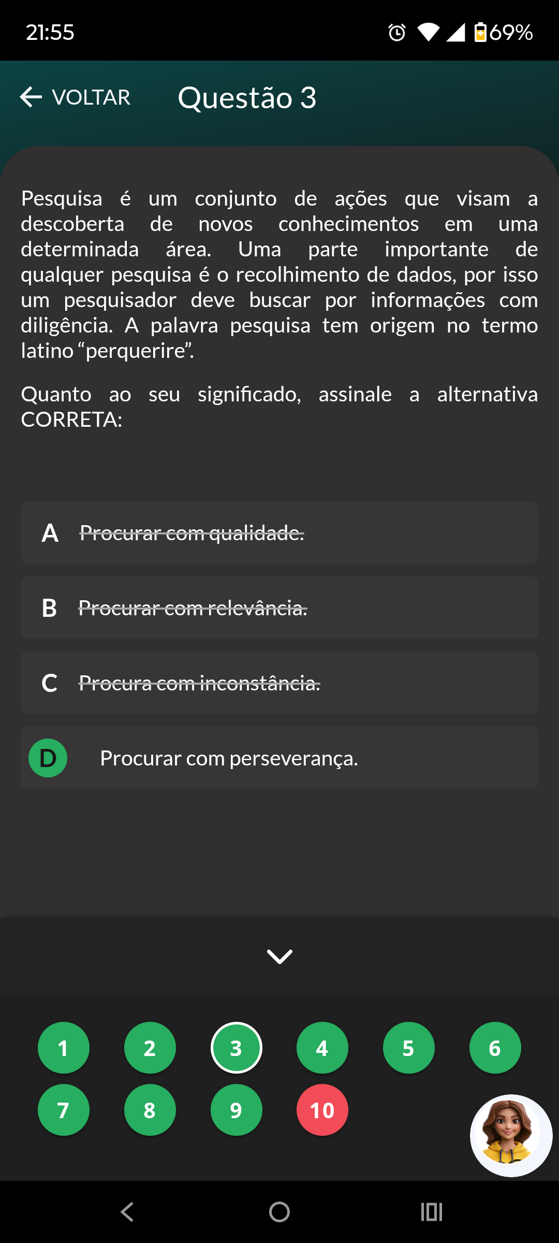Tap the VOLTAR back arrow icon

[x=31, y=97]
